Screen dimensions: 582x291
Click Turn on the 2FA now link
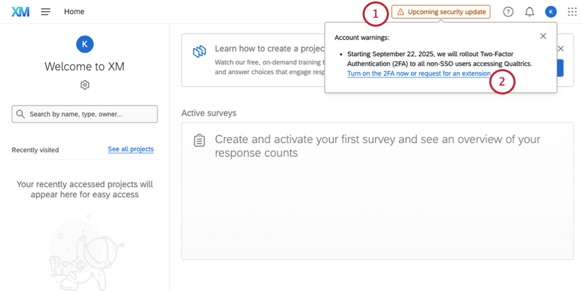(x=418, y=73)
